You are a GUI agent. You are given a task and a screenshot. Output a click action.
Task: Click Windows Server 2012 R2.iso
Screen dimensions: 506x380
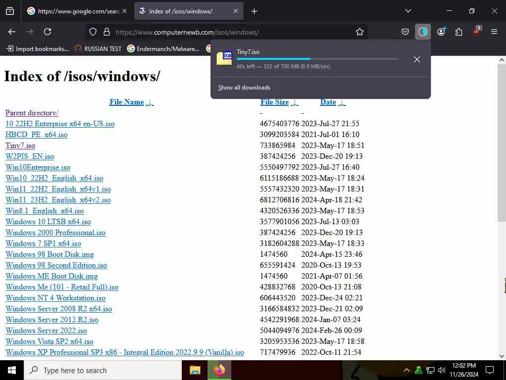(52, 320)
